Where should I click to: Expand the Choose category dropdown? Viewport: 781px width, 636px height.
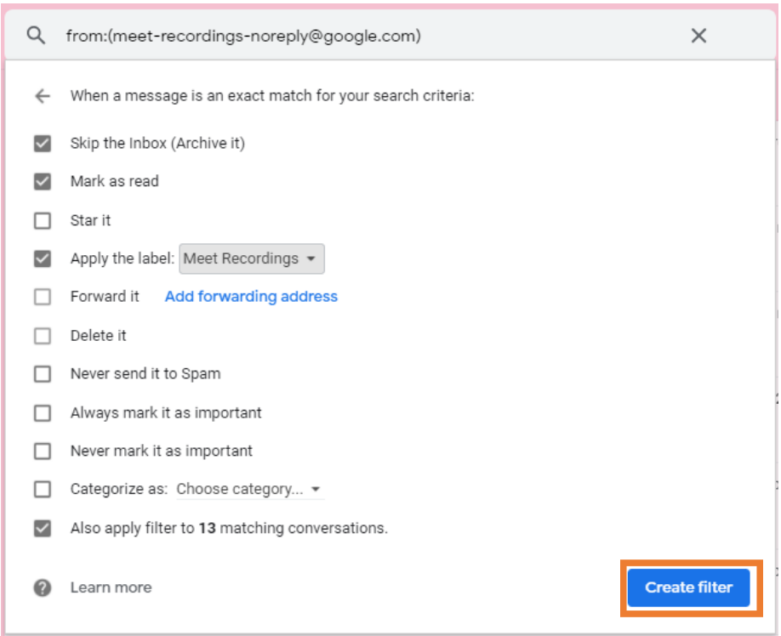(248, 489)
